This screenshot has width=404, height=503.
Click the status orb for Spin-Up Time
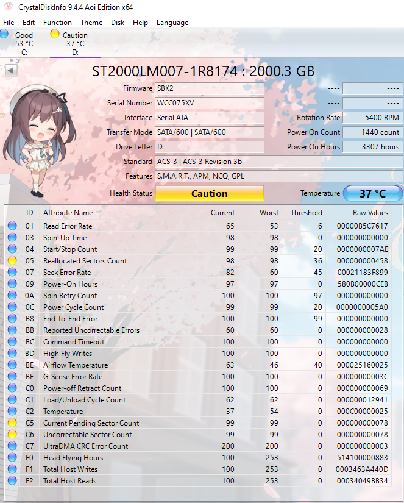[x=12, y=237]
